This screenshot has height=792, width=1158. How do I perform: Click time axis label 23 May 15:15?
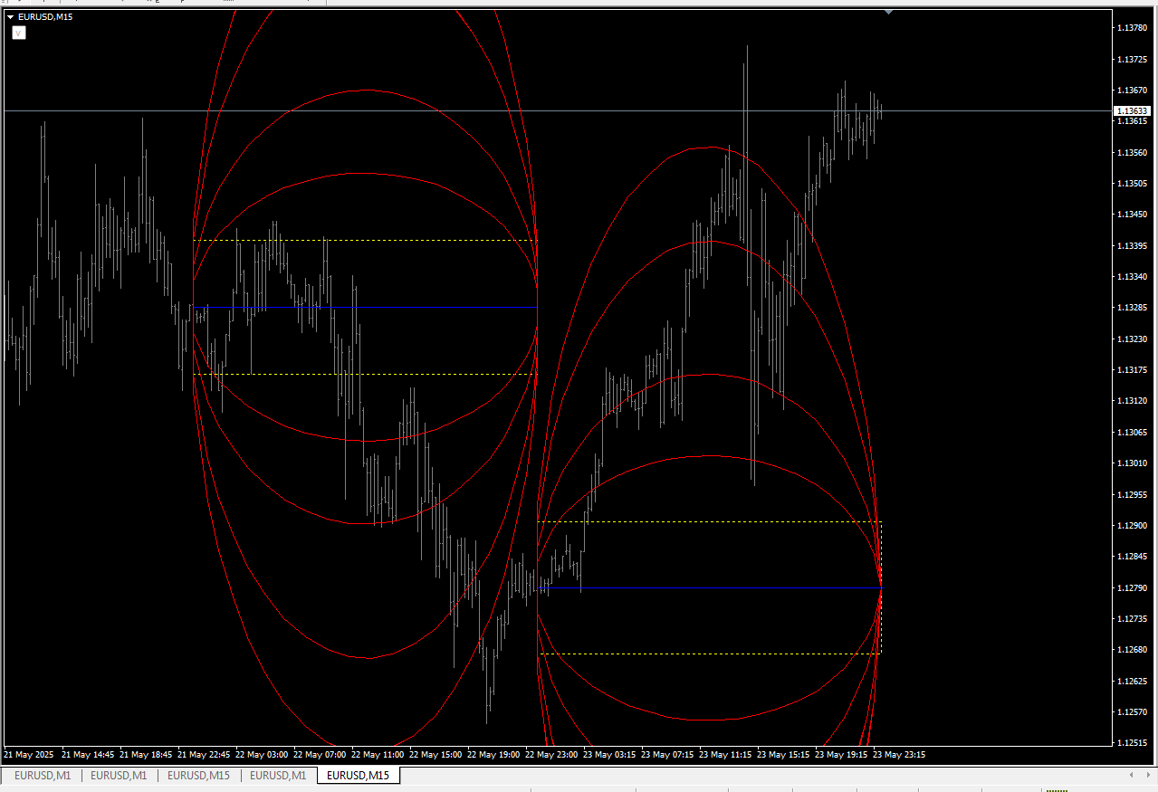(783, 754)
